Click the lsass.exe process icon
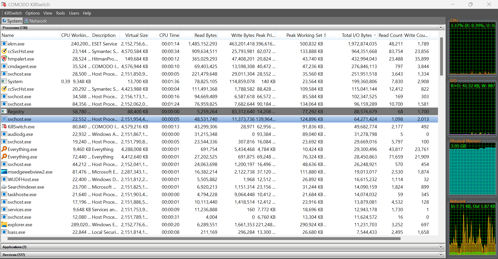This screenshot has width=498, height=259. pyautogui.click(x=4, y=232)
